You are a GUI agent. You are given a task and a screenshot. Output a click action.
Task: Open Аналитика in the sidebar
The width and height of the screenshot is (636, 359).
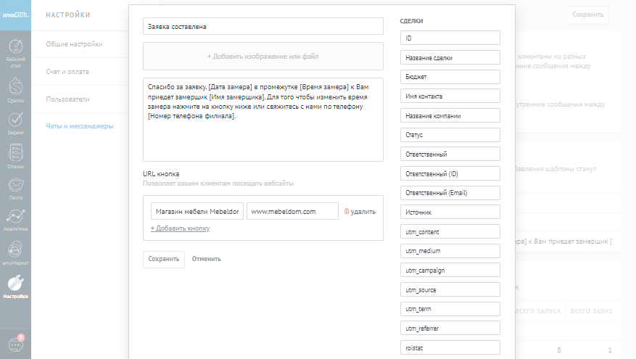pyautogui.click(x=15, y=221)
